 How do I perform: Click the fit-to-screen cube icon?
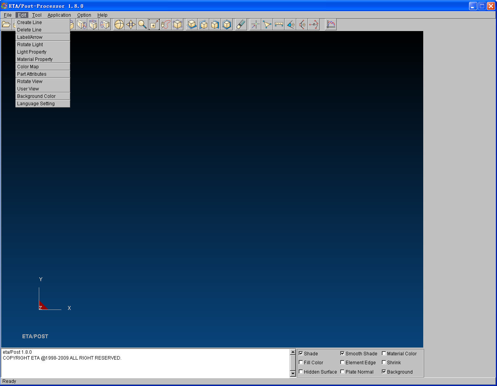coord(177,24)
